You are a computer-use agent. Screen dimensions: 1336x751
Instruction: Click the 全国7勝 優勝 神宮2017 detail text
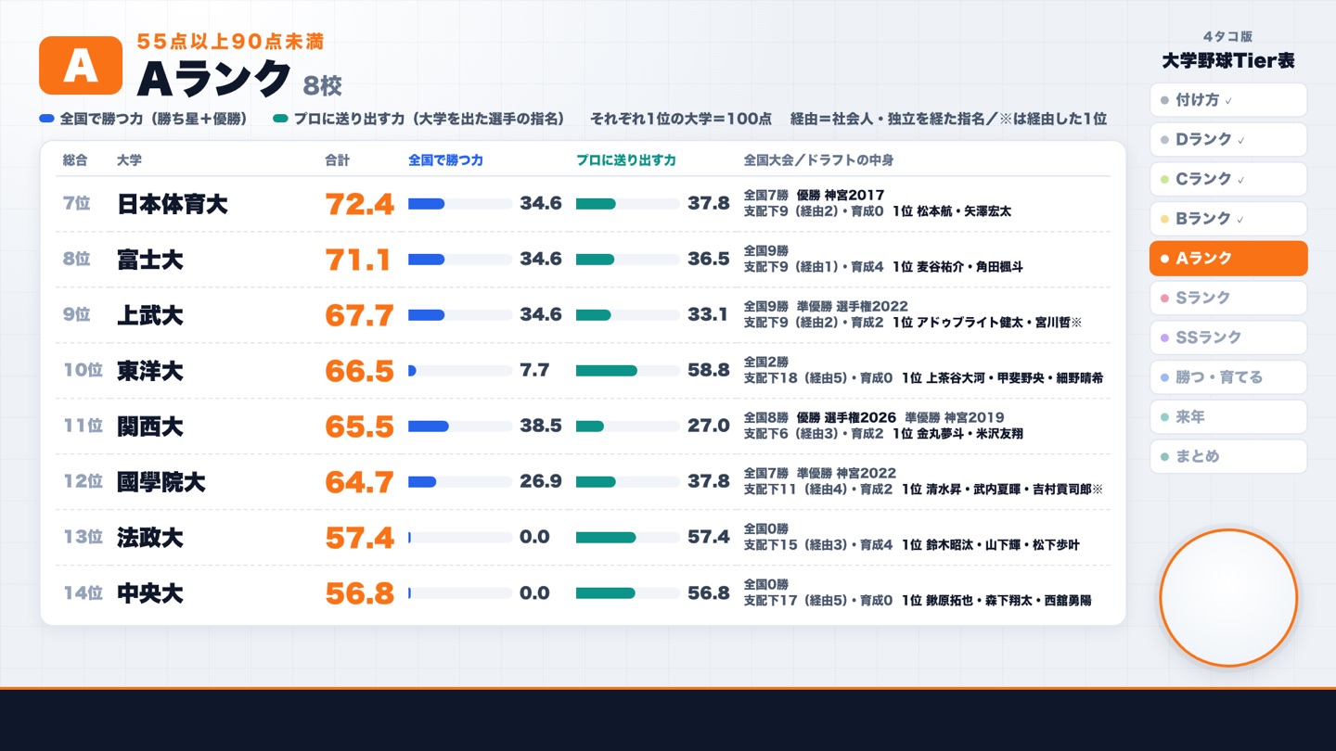815,196
